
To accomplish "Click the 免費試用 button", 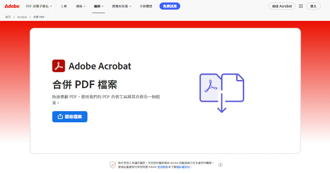I will (170, 6).
